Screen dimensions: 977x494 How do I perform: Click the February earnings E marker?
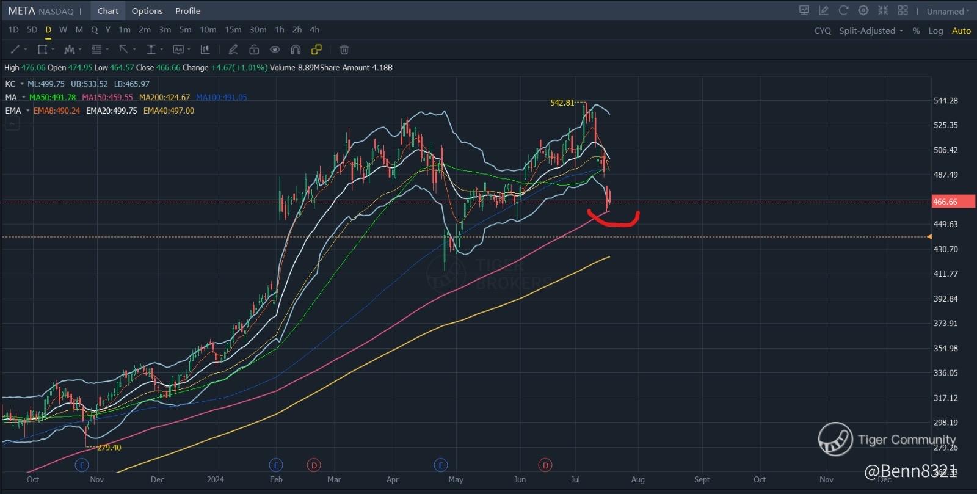pyautogui.click(x=276, y=465)
